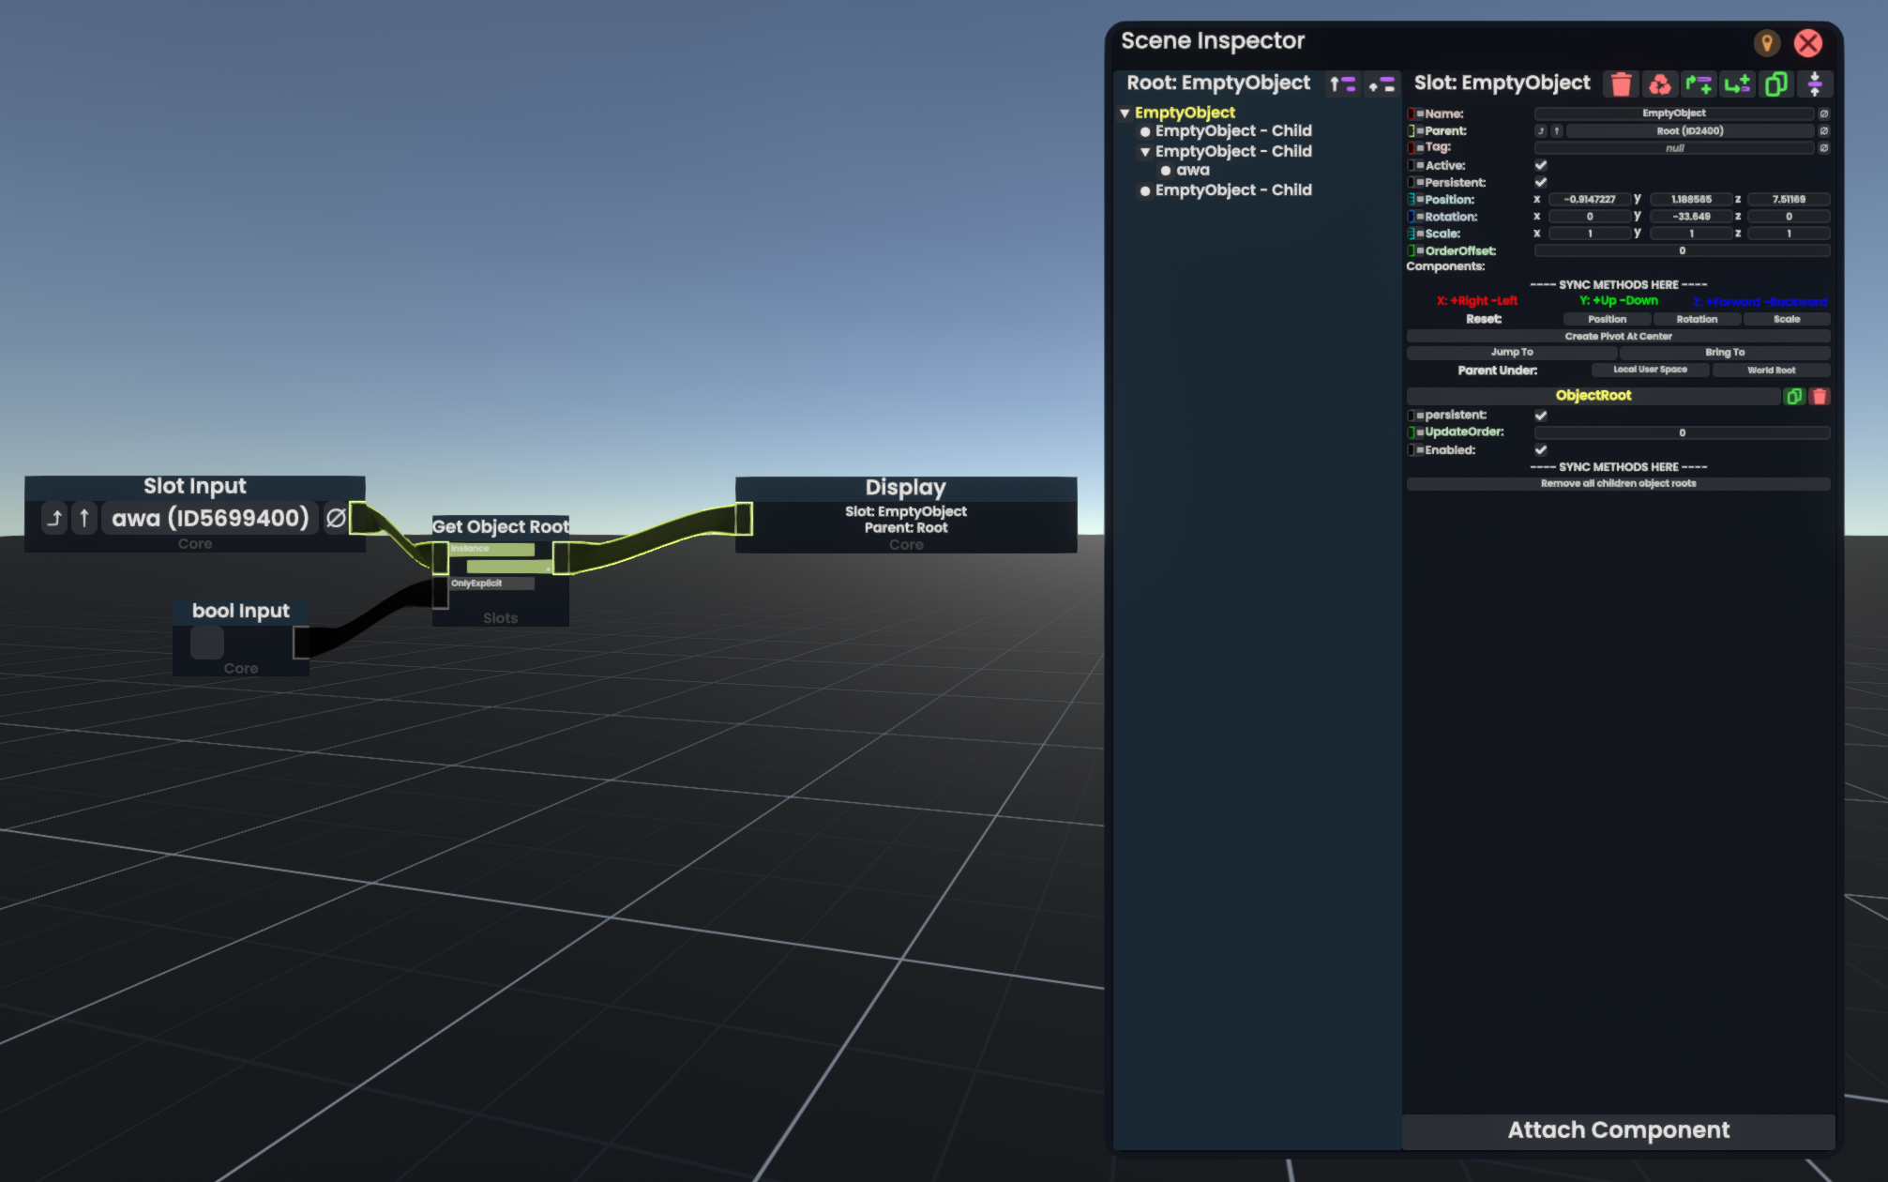This screenshot has height=1182, width=1888.
Task: Click the first EmptyObject - Child bullet
Action: (x=1144, y=132)
